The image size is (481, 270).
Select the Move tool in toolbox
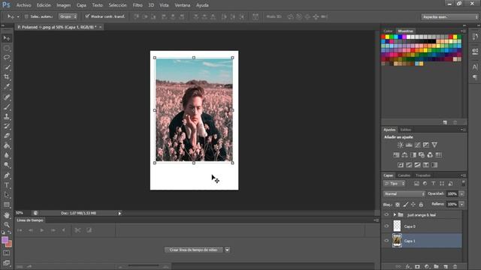(7, 38)
